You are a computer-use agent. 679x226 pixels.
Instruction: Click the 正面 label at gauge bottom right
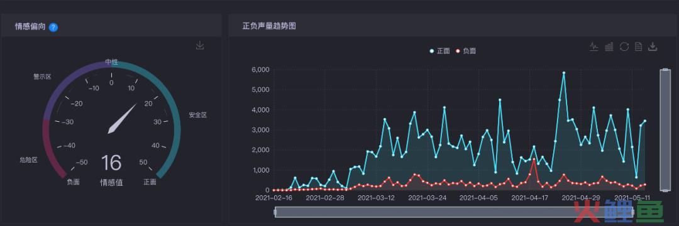tap(150, 182)
